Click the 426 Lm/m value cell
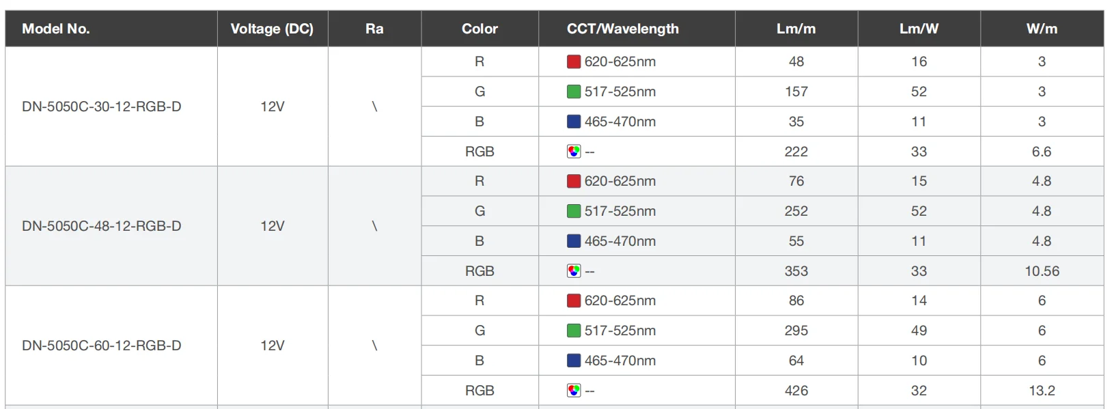This screenshot has height=409, width=1112. click(796, 391)
